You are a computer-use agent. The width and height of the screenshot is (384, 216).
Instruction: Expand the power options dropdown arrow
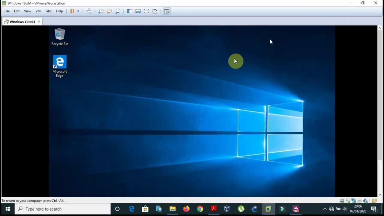tap(78, 11)
